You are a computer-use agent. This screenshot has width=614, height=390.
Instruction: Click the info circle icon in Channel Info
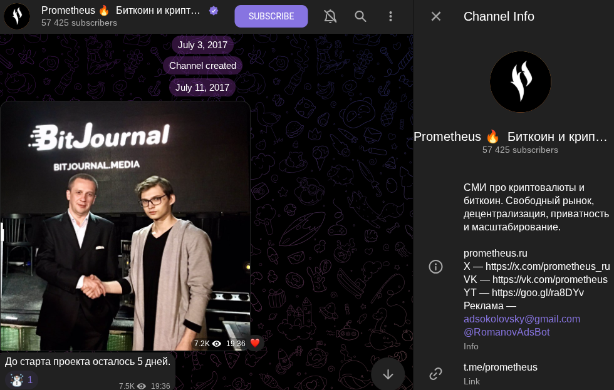click(x=435, y=267)
